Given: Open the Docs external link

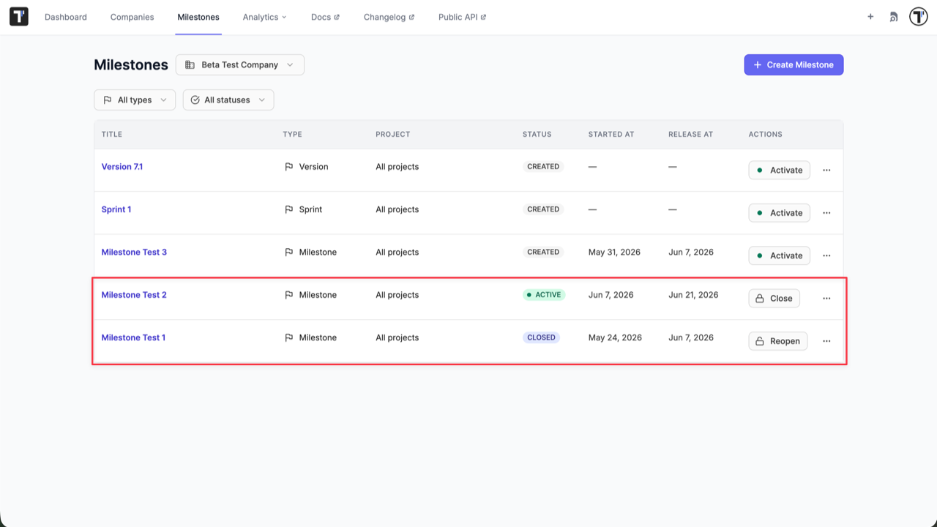Looking at the screenshot, I should 325,17.
